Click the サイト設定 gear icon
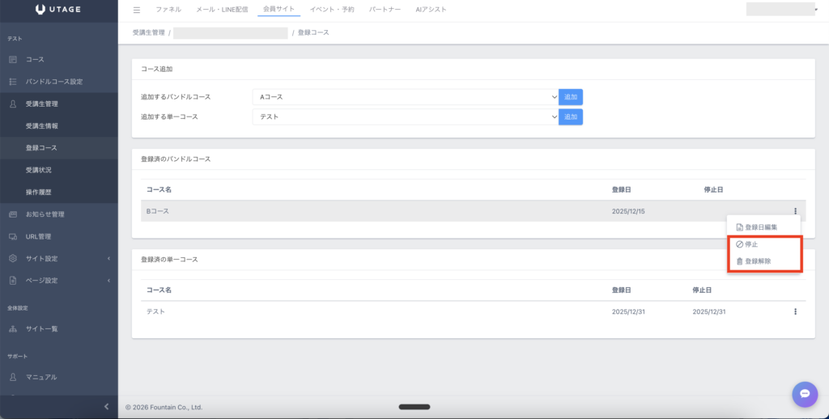The height and width of the screenshot is (419, 829). point(13,258)
